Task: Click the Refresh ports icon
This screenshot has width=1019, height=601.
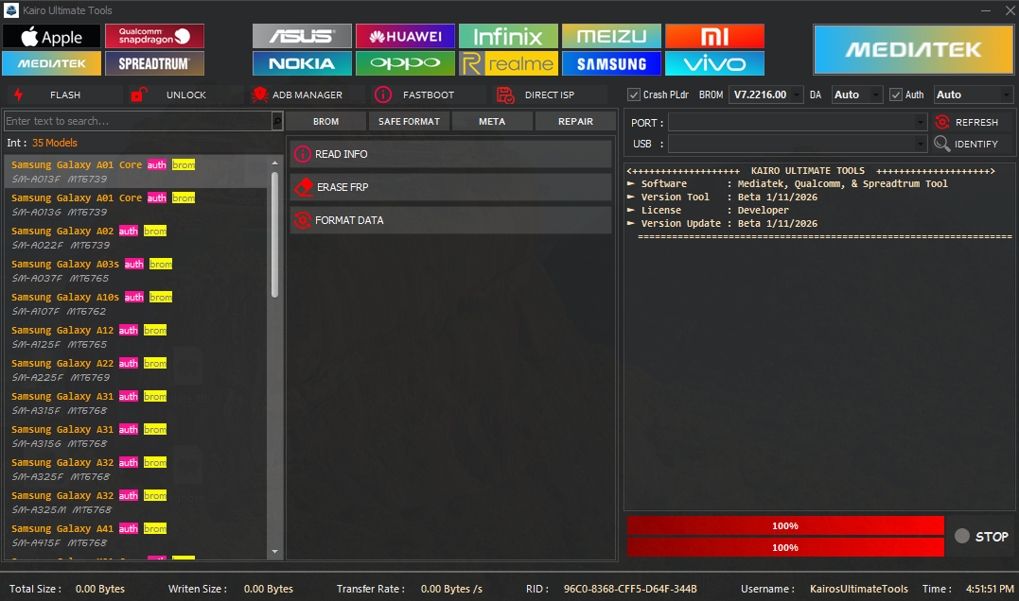Action: click(942, 122)
